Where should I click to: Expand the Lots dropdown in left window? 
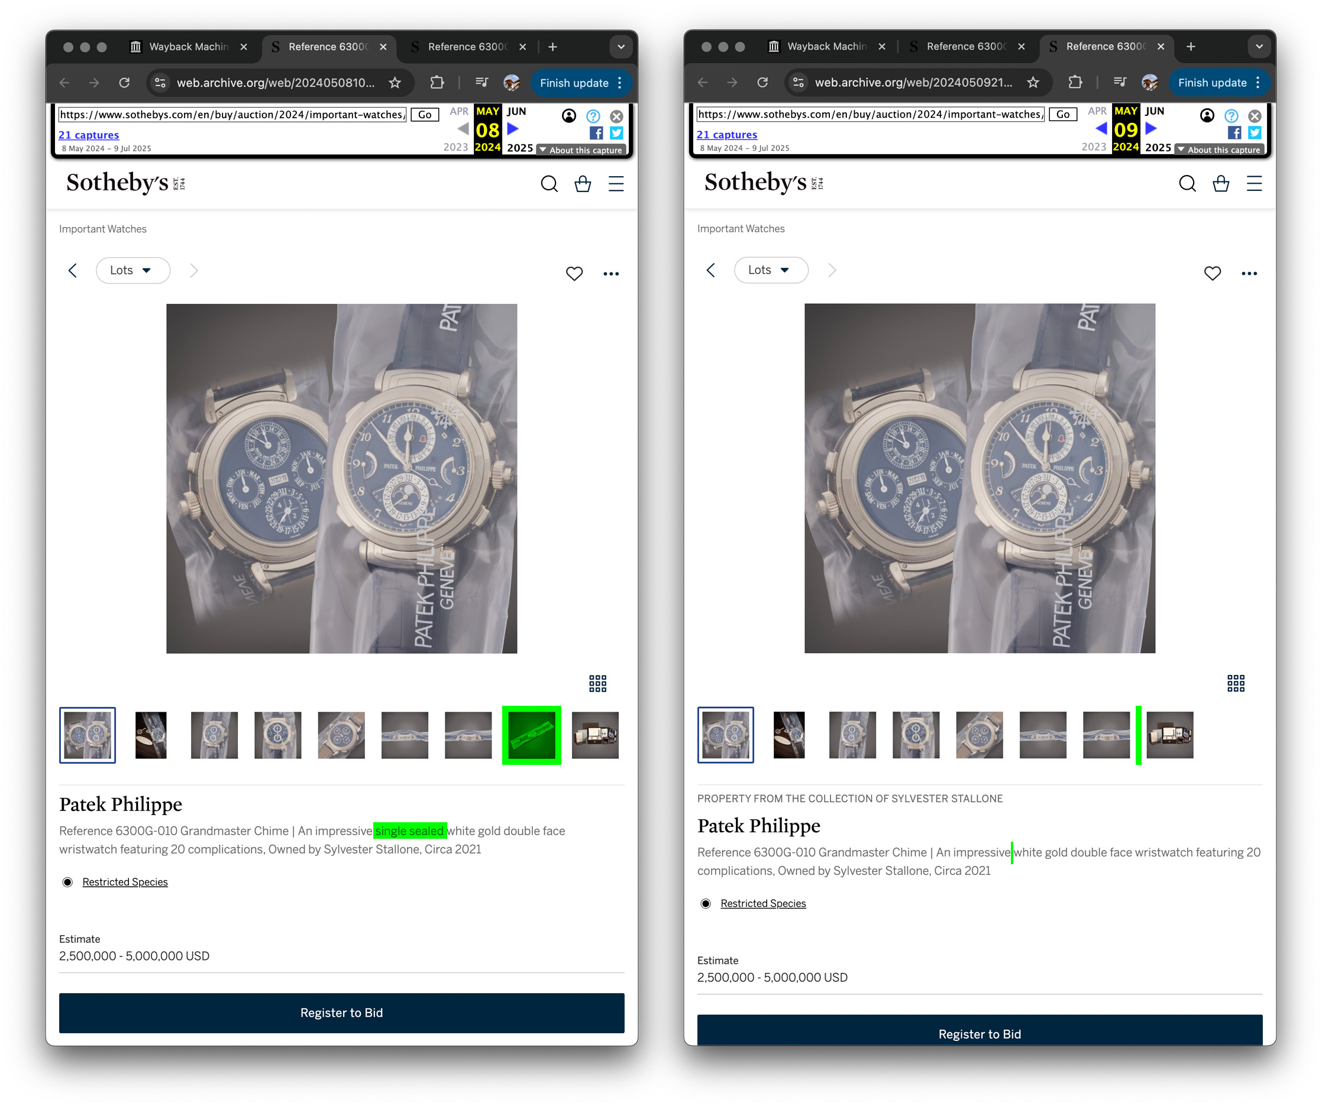tap(132, 270)
